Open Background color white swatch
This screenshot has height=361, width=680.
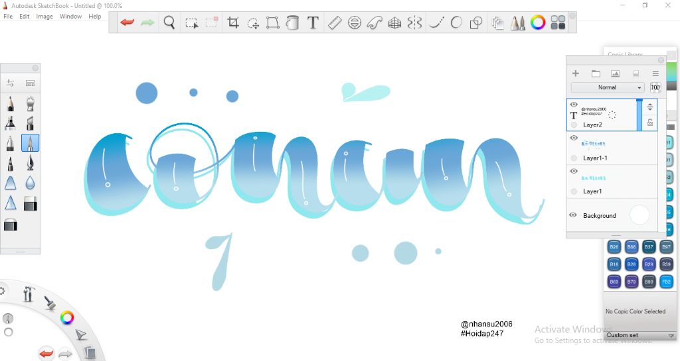click(x=639, y=215)
